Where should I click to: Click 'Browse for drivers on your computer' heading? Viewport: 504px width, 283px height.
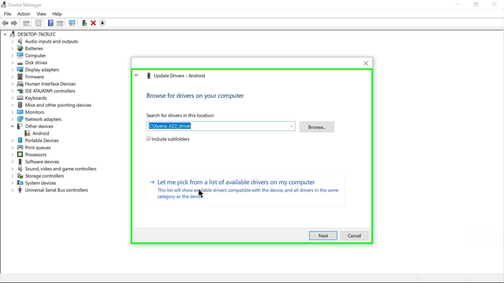click(195, 96)
